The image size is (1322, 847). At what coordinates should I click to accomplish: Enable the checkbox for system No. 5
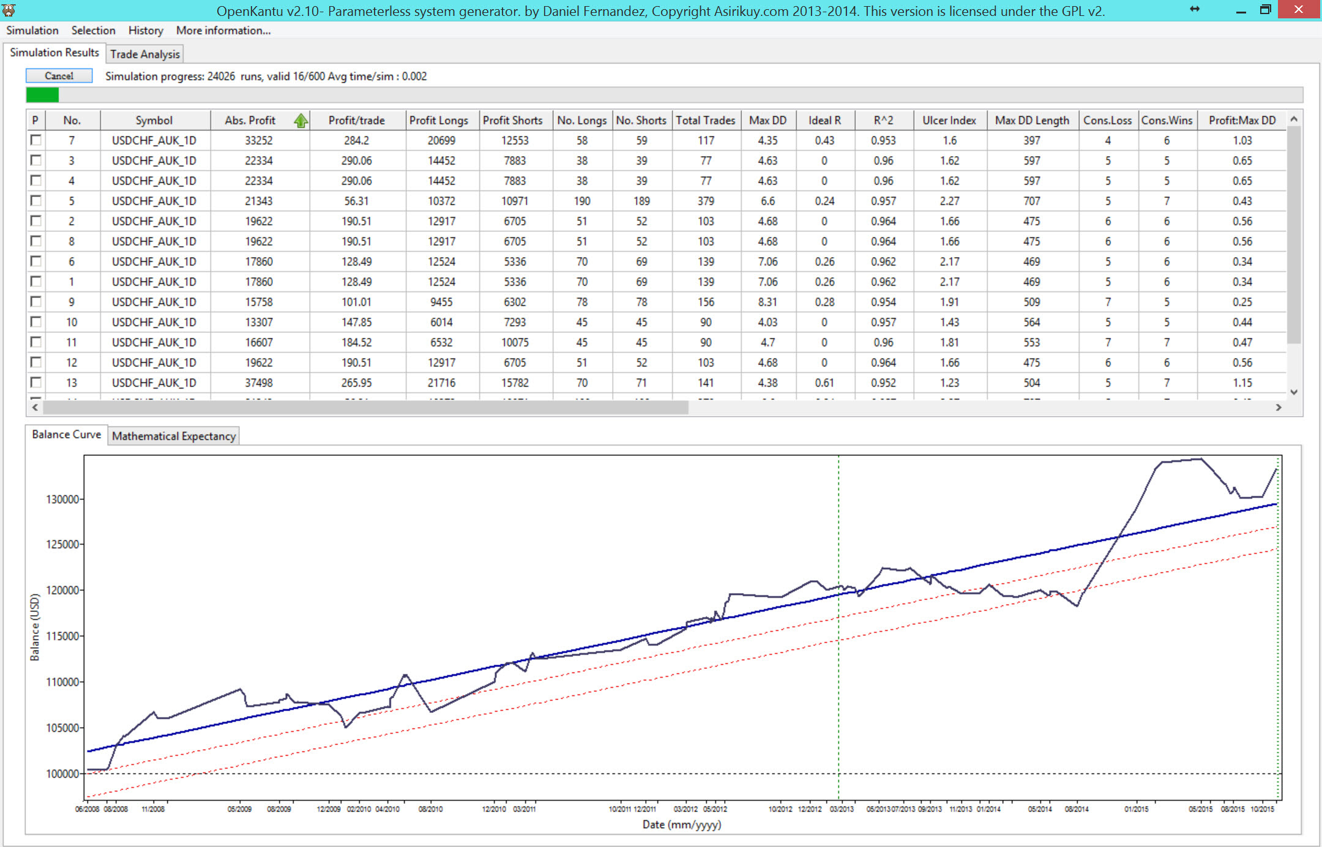(36, 201)
